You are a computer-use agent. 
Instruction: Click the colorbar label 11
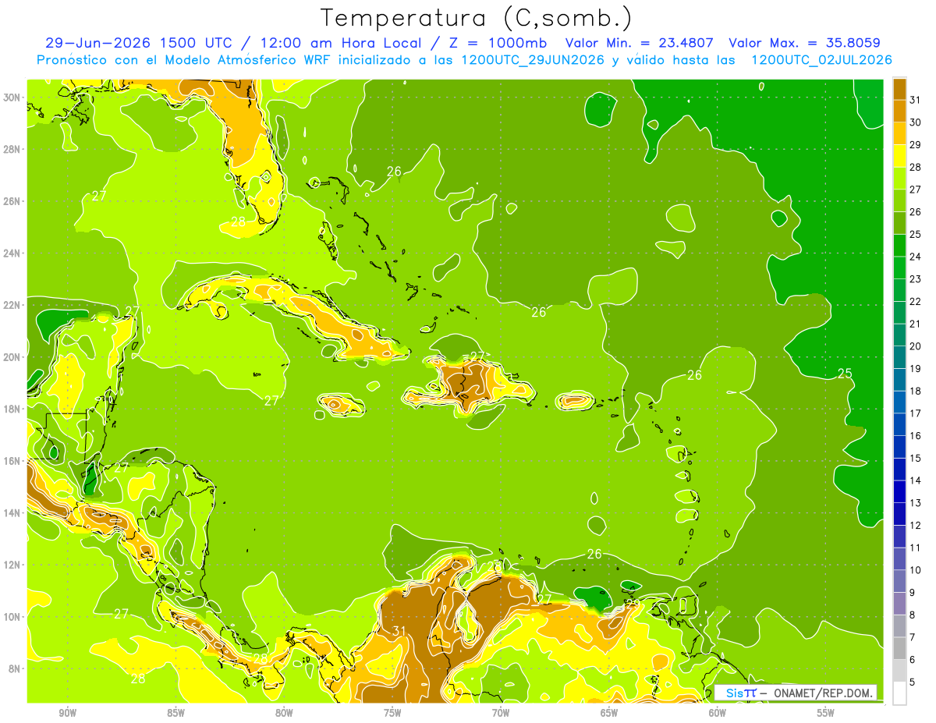[x=915, y=548]
